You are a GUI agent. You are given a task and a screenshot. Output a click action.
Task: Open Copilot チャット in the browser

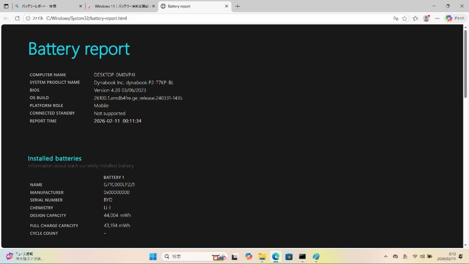click(454, 18)
